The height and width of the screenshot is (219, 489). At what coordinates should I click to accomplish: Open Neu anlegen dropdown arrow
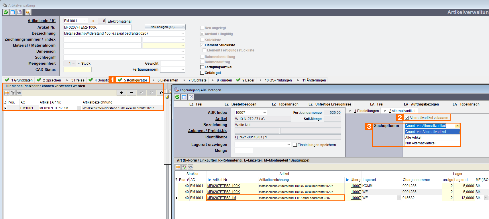point(183,27)
